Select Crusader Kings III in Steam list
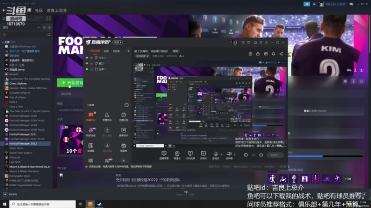Screen dimensions: 371x208 coord(19,93)
